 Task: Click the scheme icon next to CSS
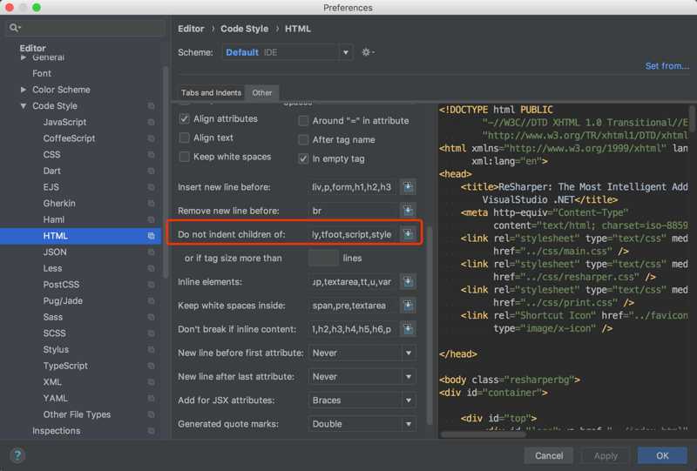pos(151,155)
